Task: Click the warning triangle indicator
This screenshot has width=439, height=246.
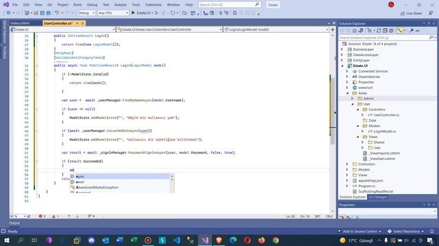Action: (x=54, y=216)
